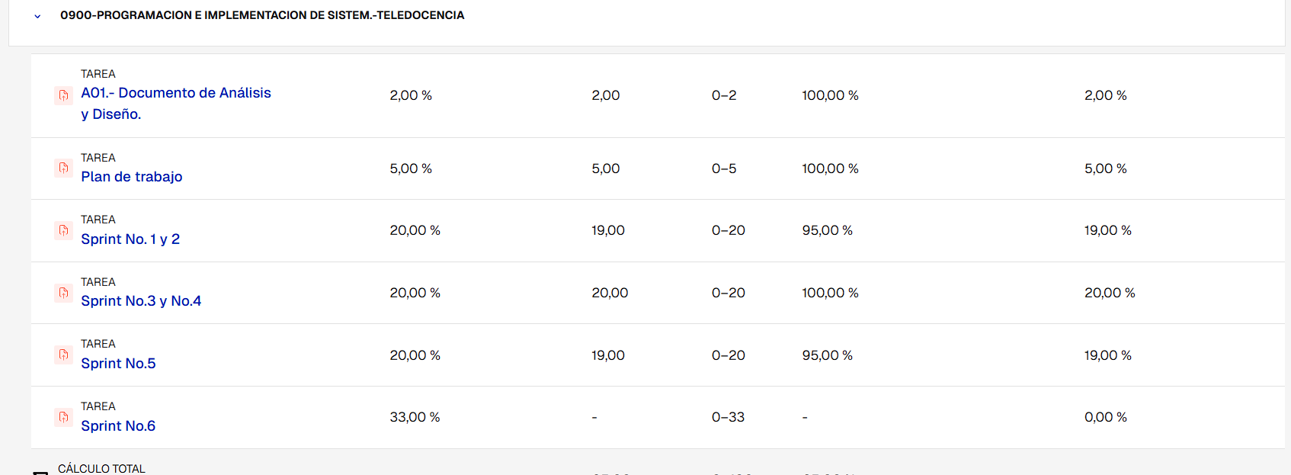Click the task icon beside A01.- Documento de Análisis
Viewport: 1291px width, 475px height.
(64, 95)
